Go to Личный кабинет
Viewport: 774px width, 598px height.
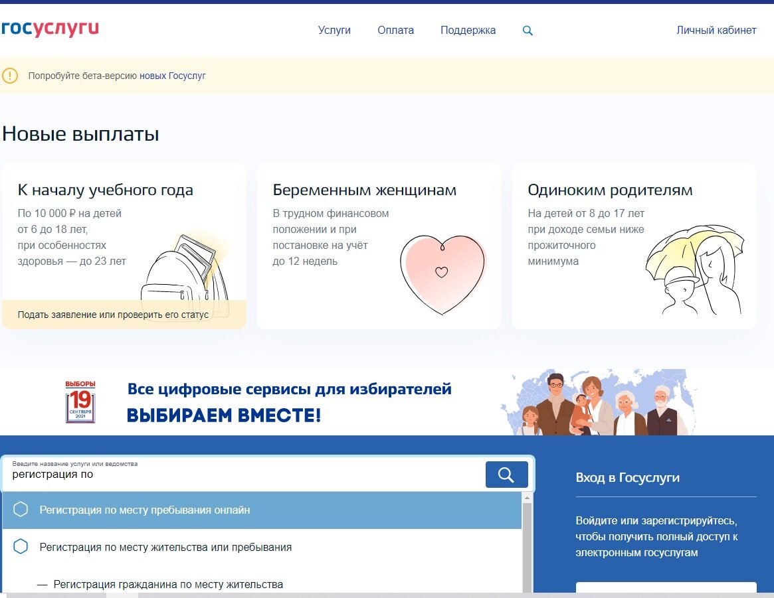pyautogui.click(x=716, y=30)
